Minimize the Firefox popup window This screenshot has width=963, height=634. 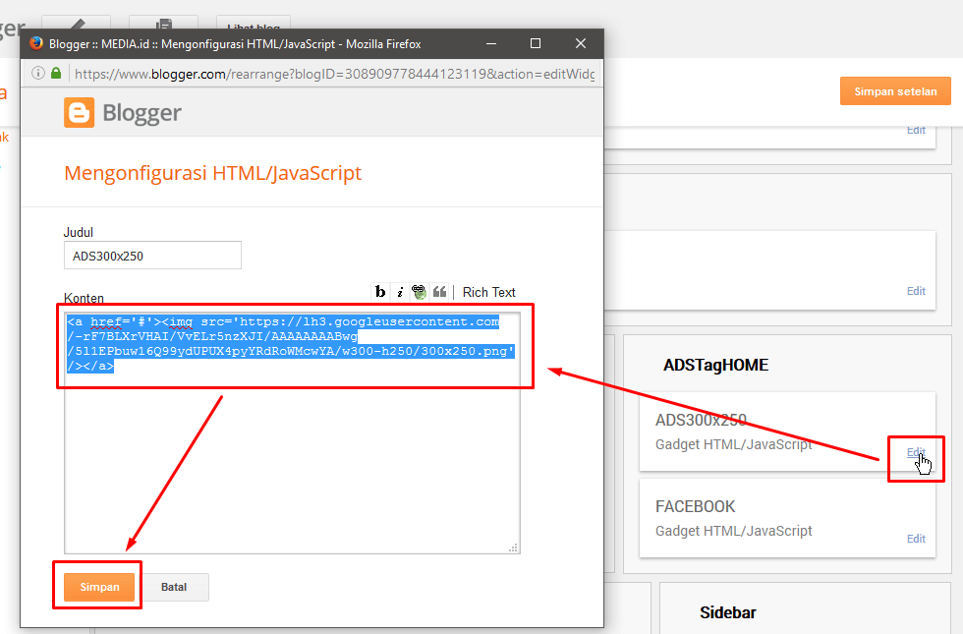coord(491,43)
